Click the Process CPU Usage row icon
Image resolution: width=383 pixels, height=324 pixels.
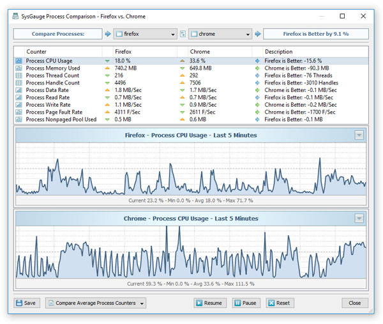coord(19,61)
